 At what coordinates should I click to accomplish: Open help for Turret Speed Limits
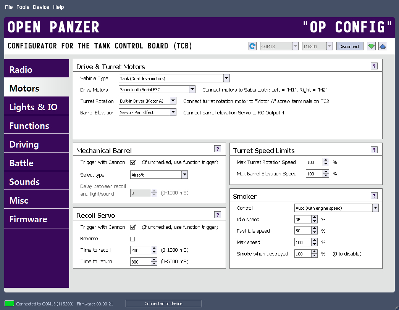[374, 150]
